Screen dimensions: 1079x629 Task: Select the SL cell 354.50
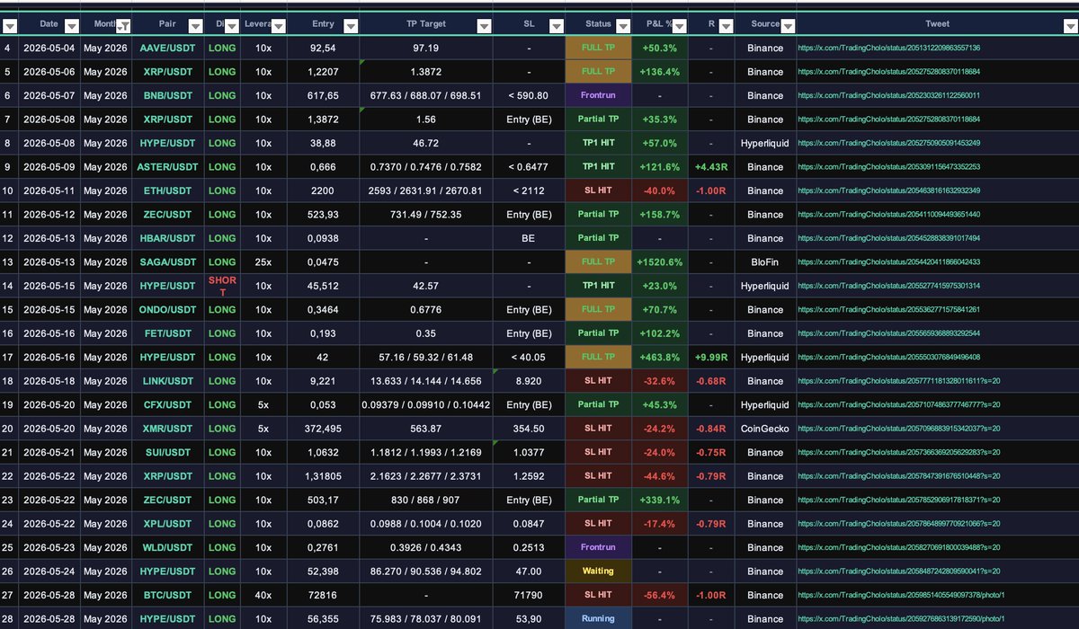pyautogui.click(x=528, y=429)
